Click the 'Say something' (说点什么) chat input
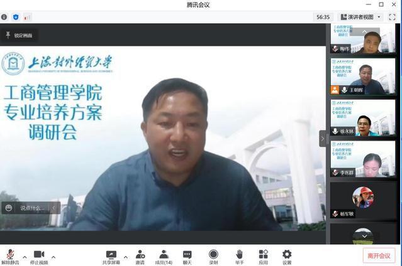 (31, 208)
